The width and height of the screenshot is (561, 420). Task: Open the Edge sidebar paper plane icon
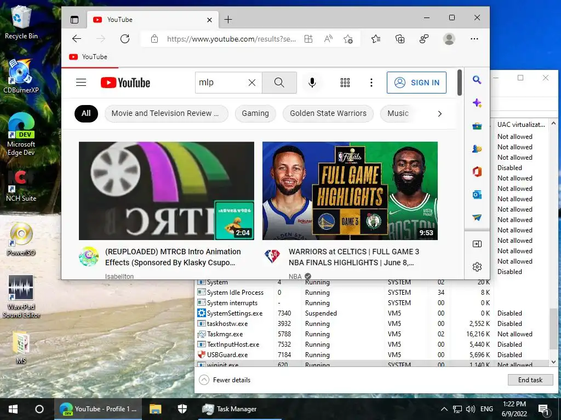coord(477,217)
